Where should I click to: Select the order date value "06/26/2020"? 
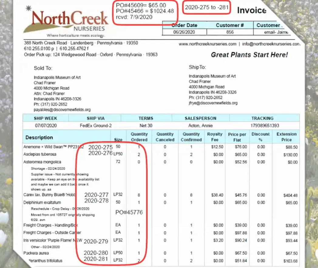coord(184,32)
